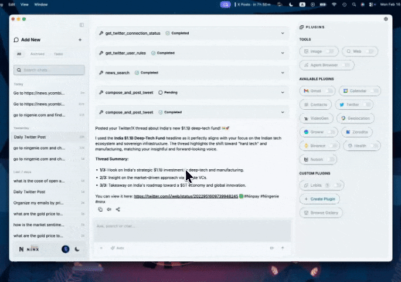Collapse the sidebar with the panel icon
Image resolution: width=401 pixels, height=282 pixels.
(81, 25)
